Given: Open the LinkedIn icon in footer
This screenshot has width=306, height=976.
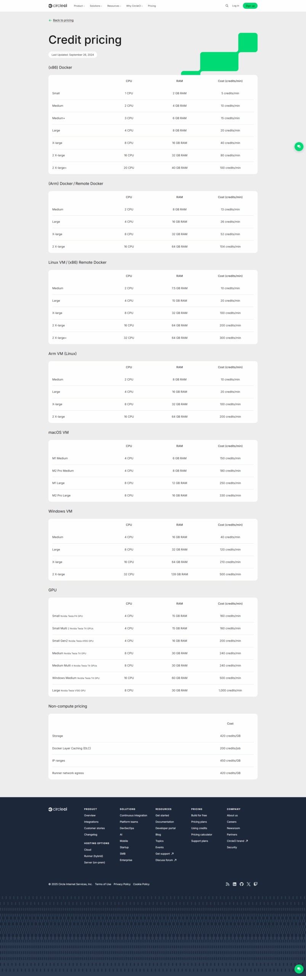Looking at the screenshot, I should (x=234, y=884).
